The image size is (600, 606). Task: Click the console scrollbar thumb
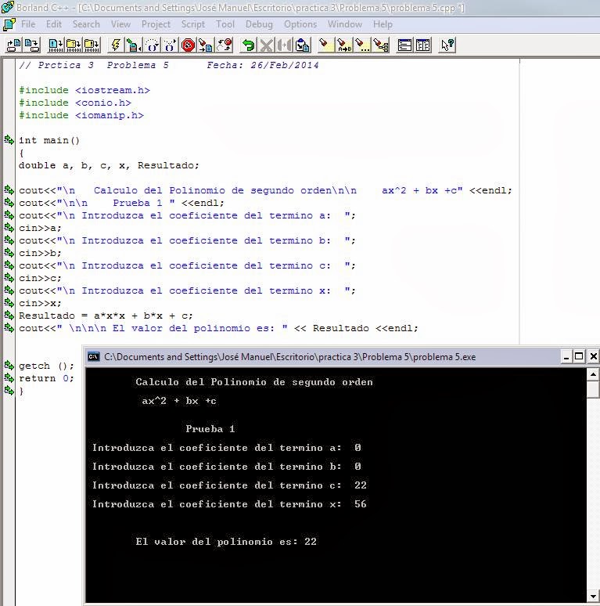click(x=593, y=389)
